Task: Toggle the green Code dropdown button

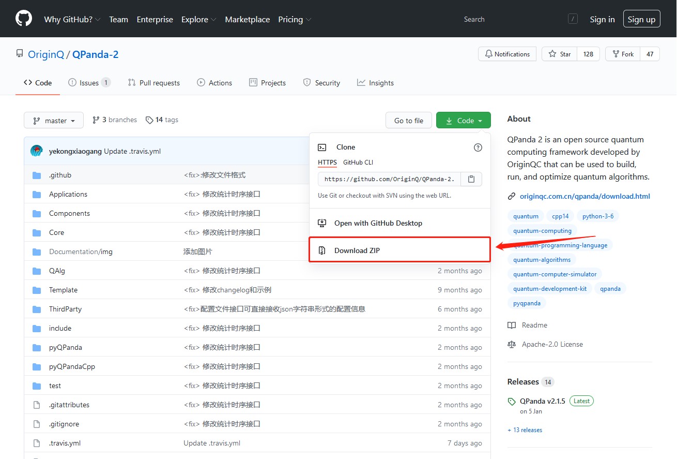Action: [x=464, y=121]
